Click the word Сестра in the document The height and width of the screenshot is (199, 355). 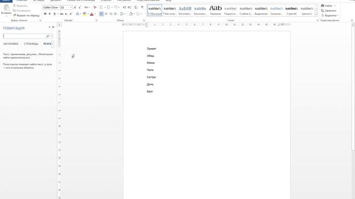tap(151, 77)
